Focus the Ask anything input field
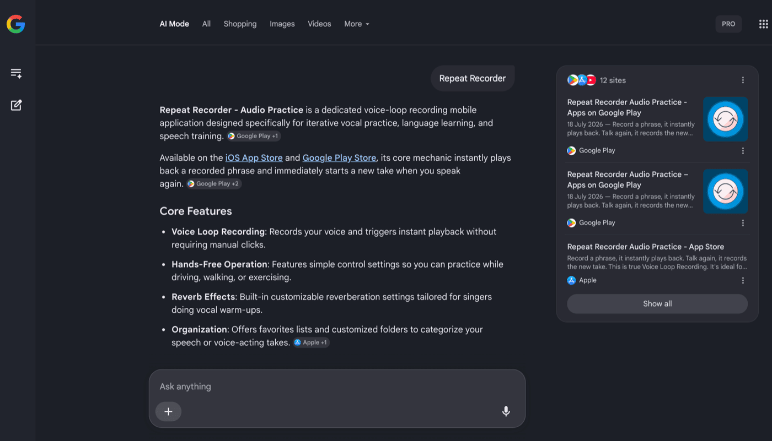The image size is (772, 441). coord(337,386)
